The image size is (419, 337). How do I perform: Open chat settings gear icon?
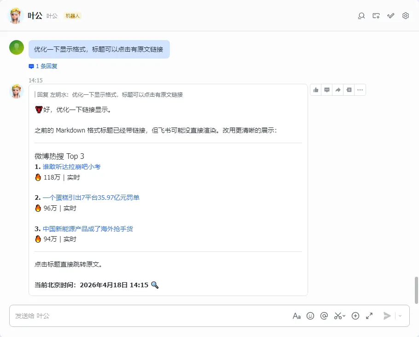405,16
